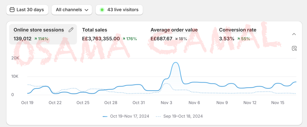Toggle the Sep 19–Oct 18, 2024 legend series
Image resolution: width=307 pixels, height=127 pixels.
coord(179,116)
